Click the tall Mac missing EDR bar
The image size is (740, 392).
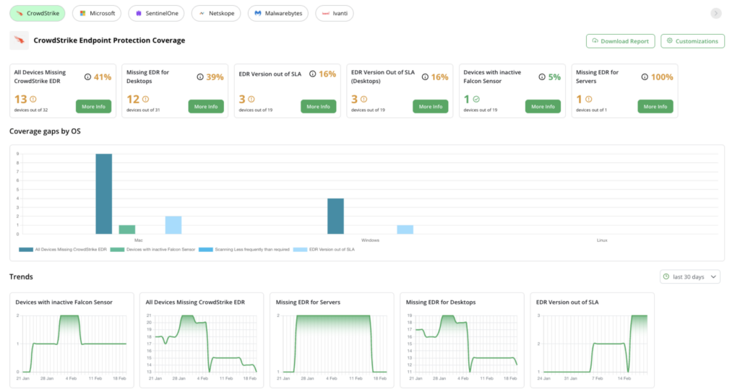point(104,194)
